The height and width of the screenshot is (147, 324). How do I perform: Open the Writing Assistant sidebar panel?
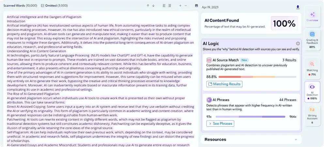(x=312, y=115)
